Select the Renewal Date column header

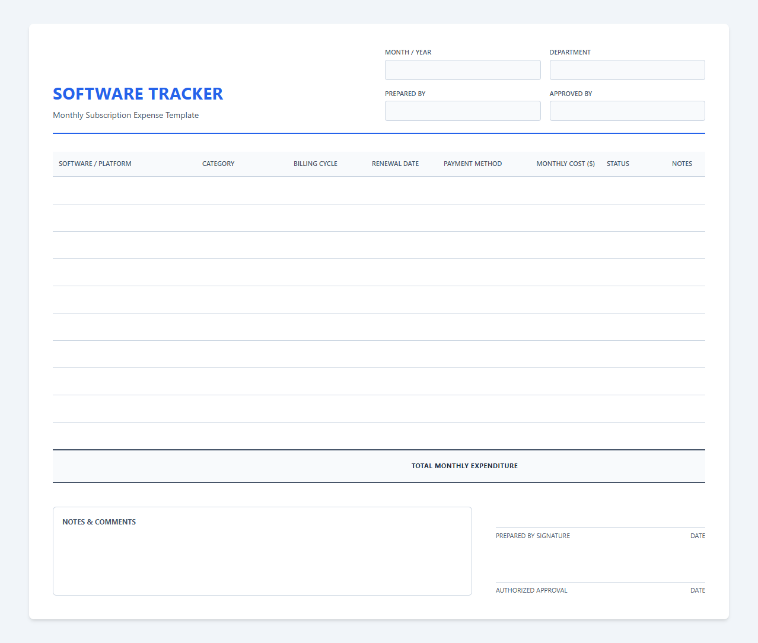click(x=395, y=164)
